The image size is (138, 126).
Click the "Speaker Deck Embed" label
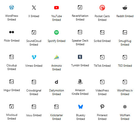point(80,43)
